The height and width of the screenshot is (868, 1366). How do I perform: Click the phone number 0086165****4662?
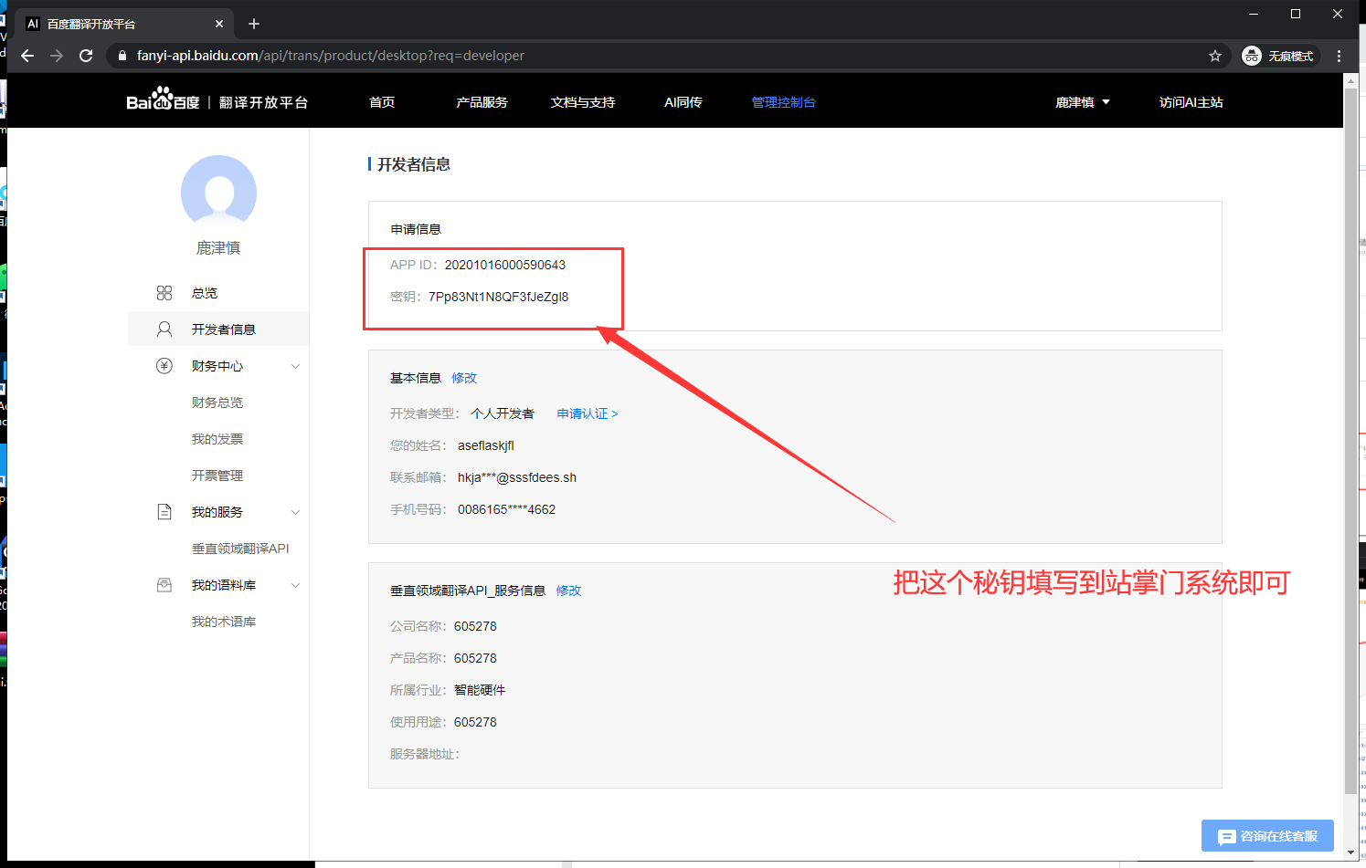(x=506, y=509)
